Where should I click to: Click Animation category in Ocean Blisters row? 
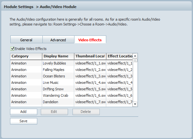pyautogui.click(x=19, y=76)
